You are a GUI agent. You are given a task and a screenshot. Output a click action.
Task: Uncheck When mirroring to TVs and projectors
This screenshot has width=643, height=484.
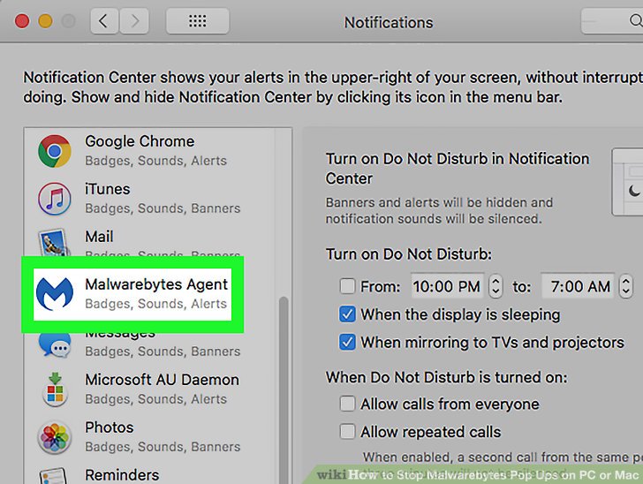point(347,342)
